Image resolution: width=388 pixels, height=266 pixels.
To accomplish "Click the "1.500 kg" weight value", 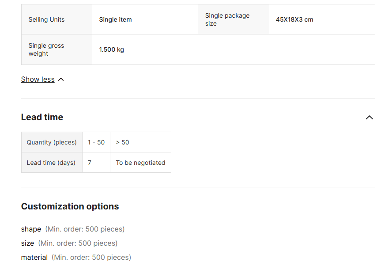I will 111,49.
